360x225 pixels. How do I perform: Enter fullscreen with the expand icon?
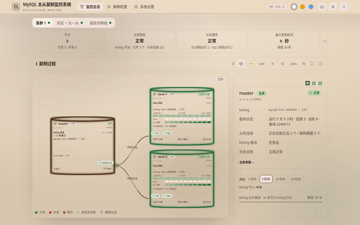(312, 64)
